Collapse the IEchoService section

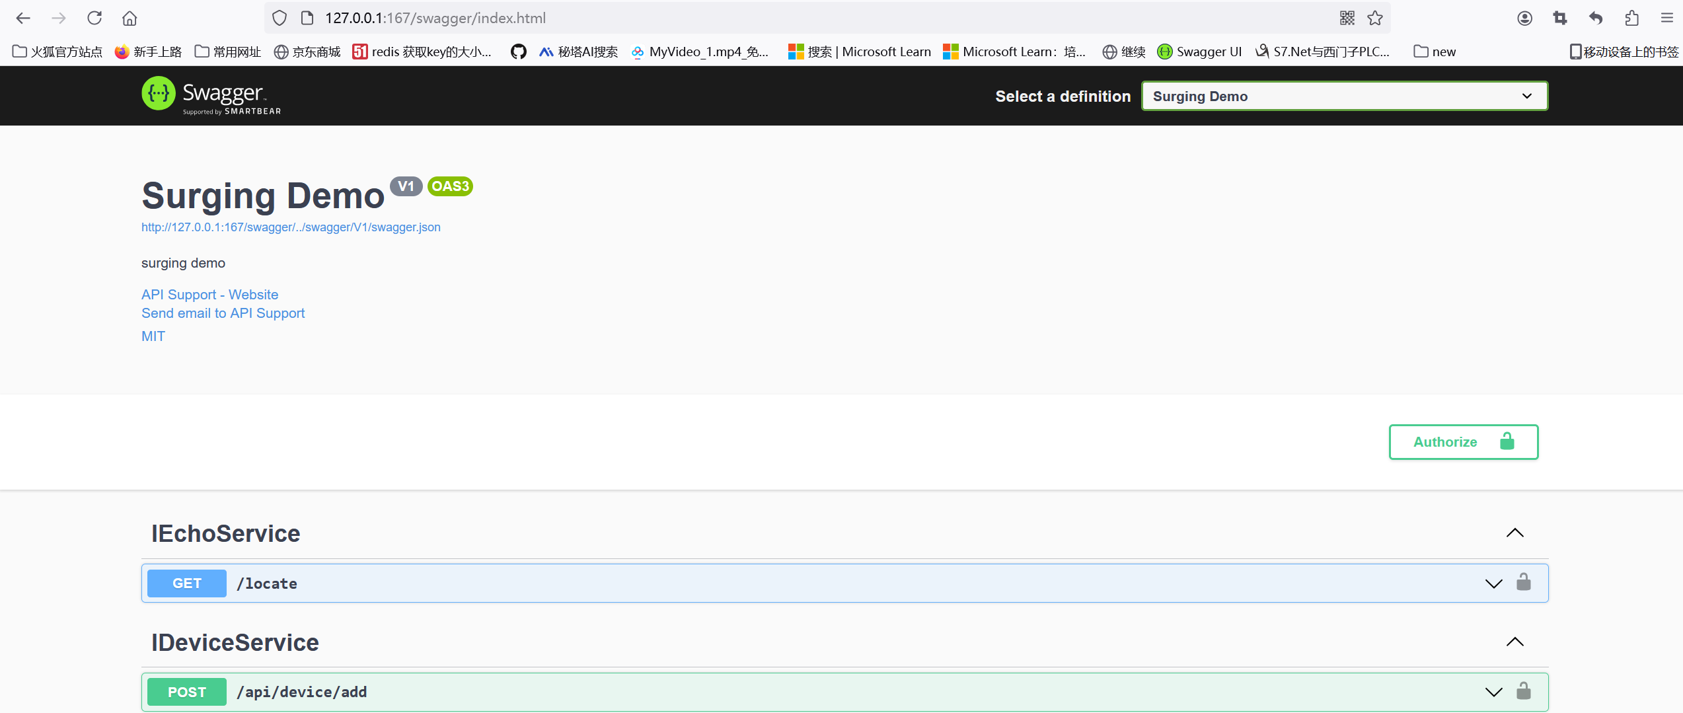point(1515,533)
